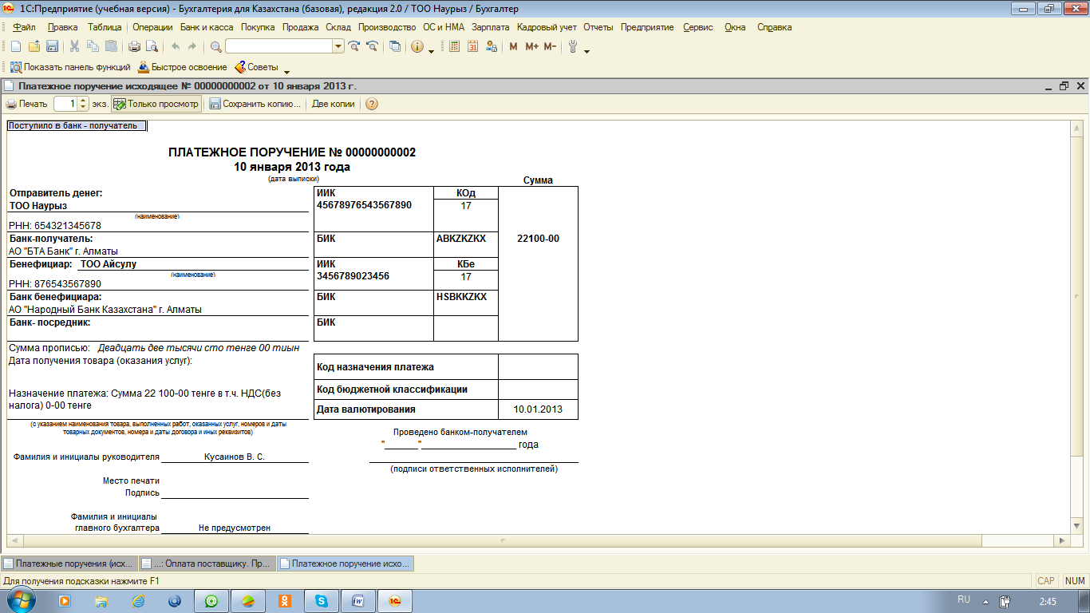Click vertical scrollbar down arrow
This screenshot has height=613, width=1090.
coord(1076,527)
